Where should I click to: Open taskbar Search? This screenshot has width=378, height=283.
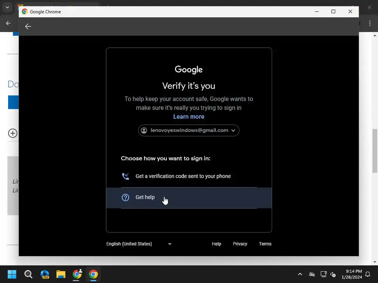pyautogui.click(x=28, y=274)
